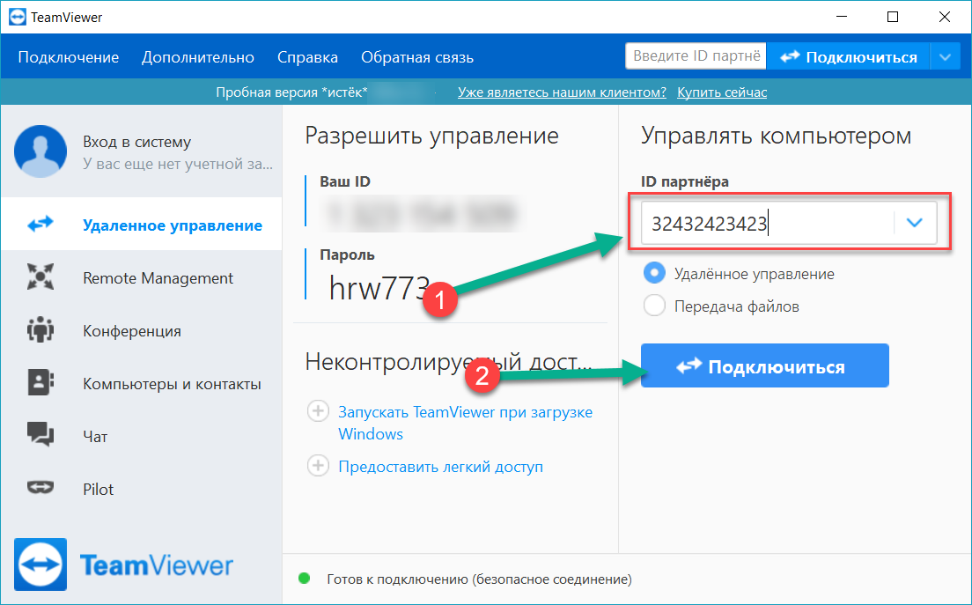972x605 pixels.
Task: Click Предоставить легкий доступ link
Action: (440, 466)
